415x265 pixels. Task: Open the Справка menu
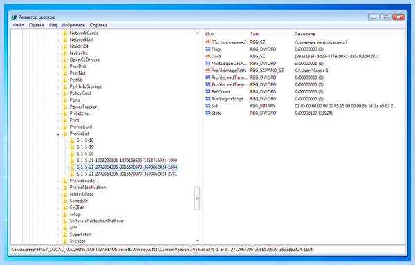[x=98, y=25]
